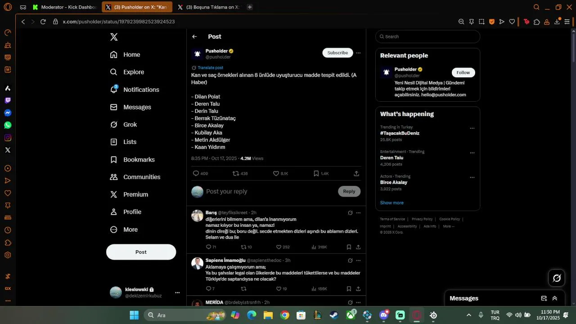Open options for Deren Talu trend
The width and height of the screenshot is (576, 324).
(x=472, y=153)
